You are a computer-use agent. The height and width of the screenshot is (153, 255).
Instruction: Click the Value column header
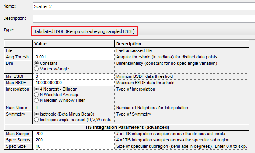click(73, 44)
